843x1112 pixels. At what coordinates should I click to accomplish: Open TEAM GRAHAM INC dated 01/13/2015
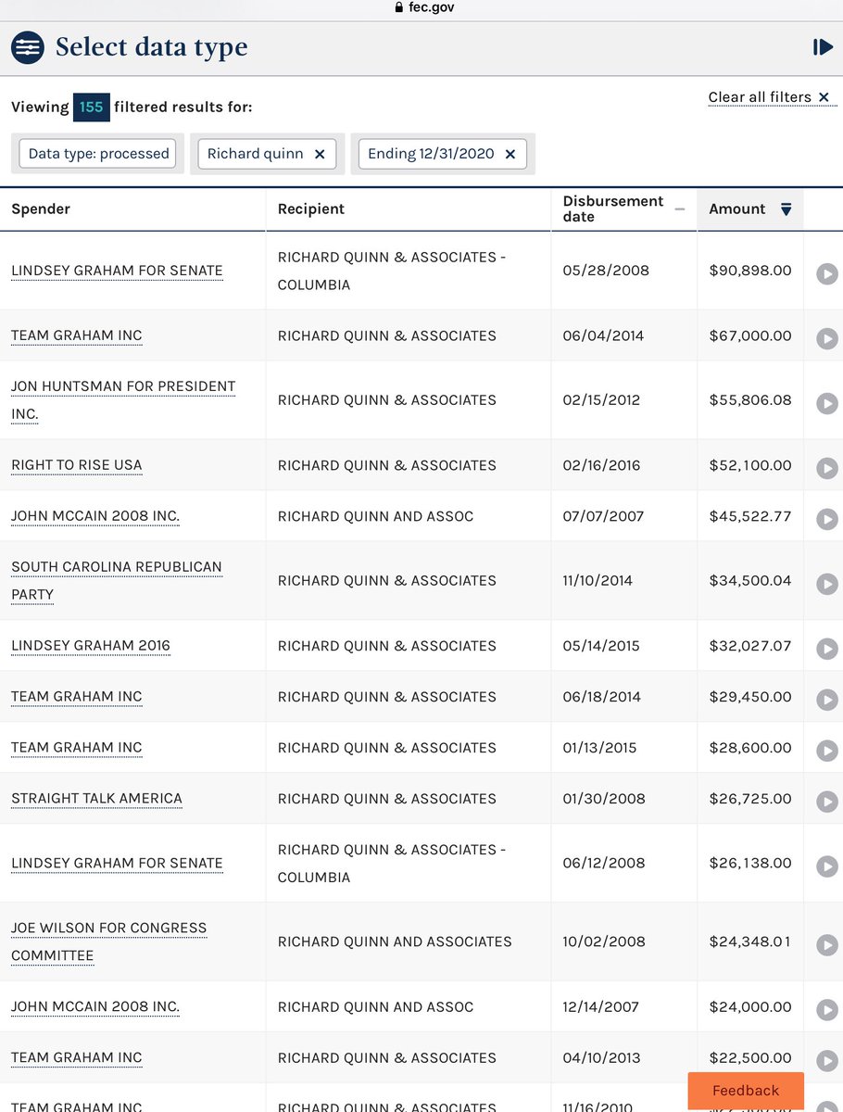(x=77, y=748)
